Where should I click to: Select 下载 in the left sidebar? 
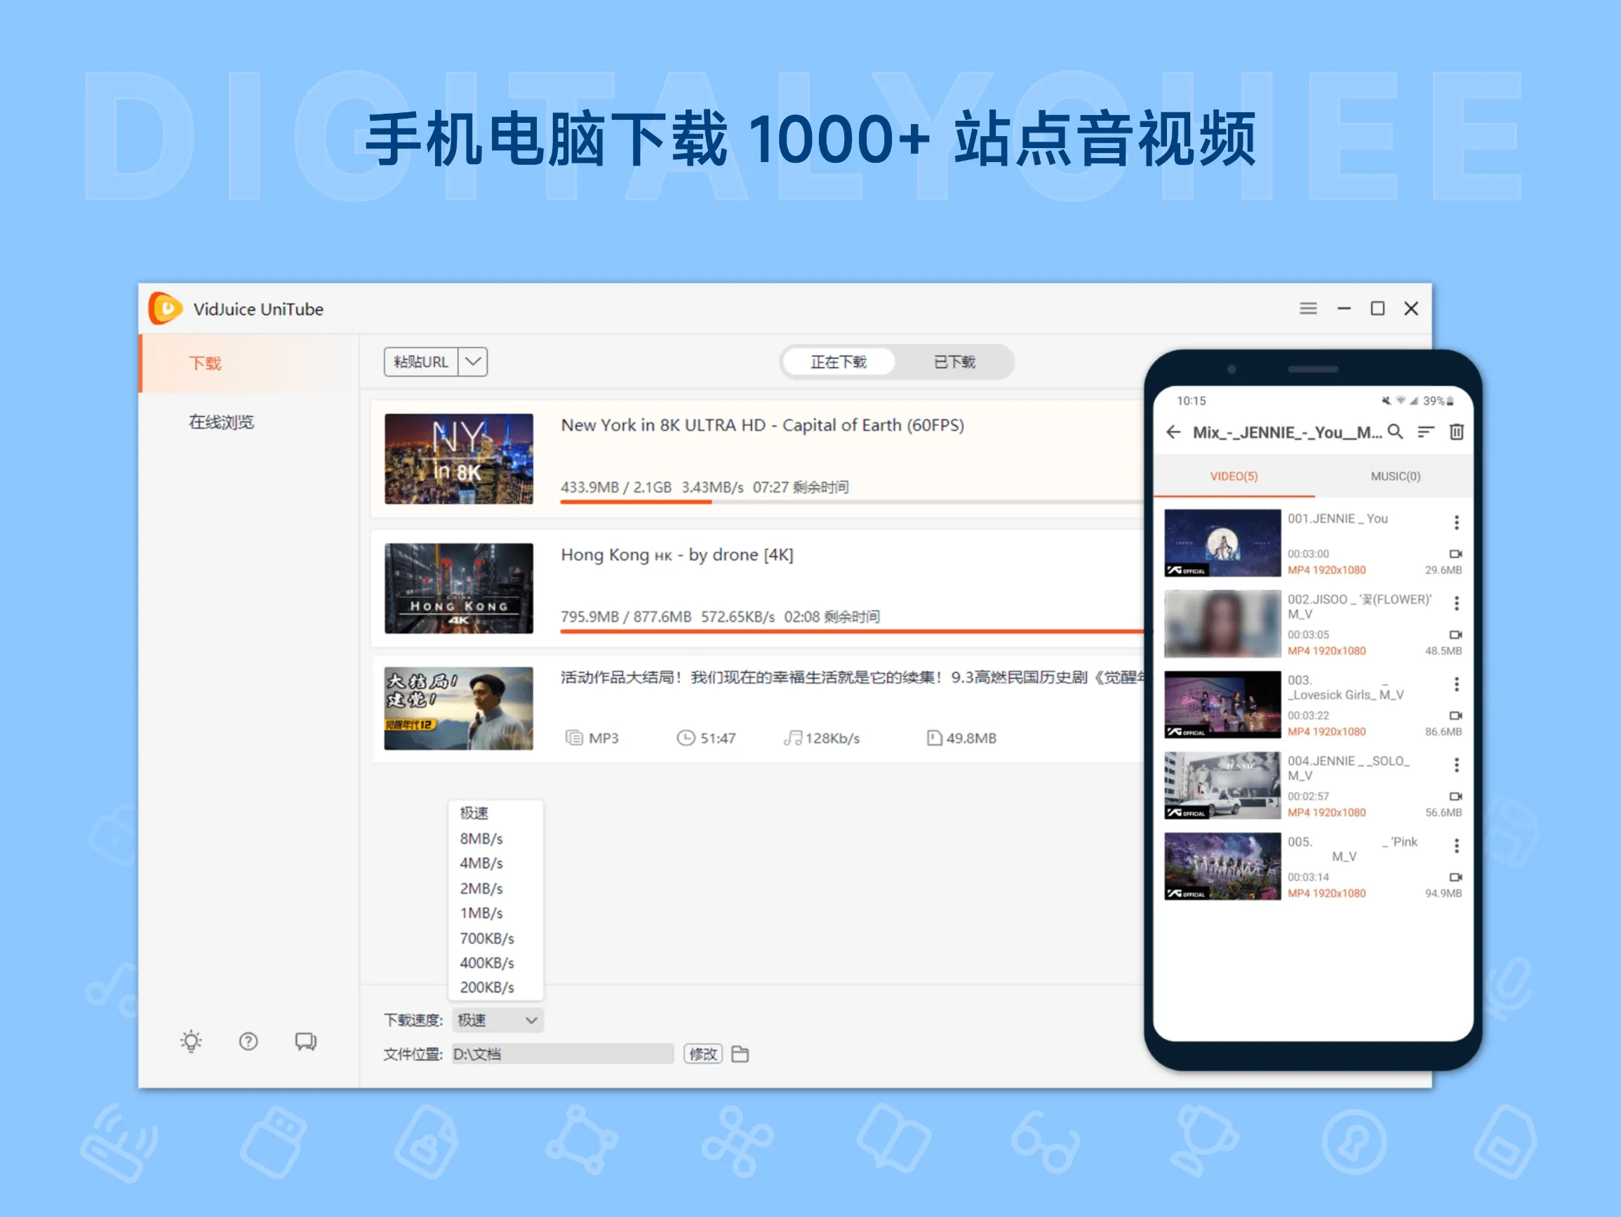point(206,363)
